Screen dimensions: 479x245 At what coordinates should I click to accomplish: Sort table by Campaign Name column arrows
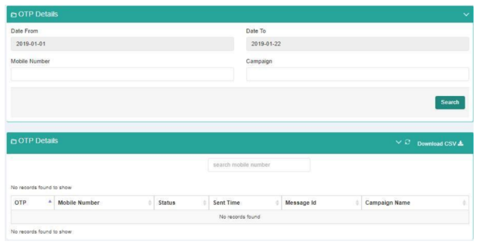pyautogui.click(x=464, y=203)
